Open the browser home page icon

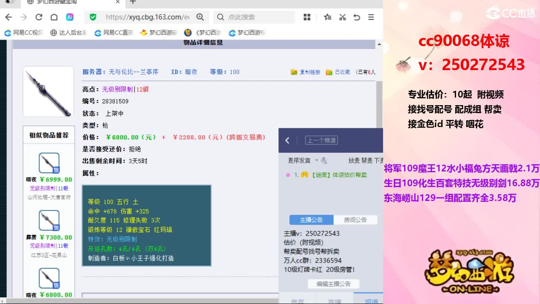(x=54, y=17)
